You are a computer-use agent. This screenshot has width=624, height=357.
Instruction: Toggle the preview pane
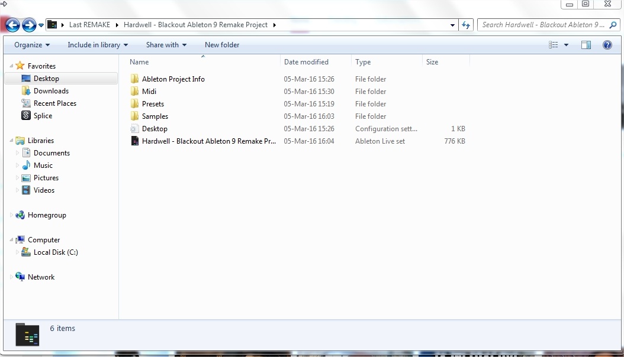(x=586, y=44)
